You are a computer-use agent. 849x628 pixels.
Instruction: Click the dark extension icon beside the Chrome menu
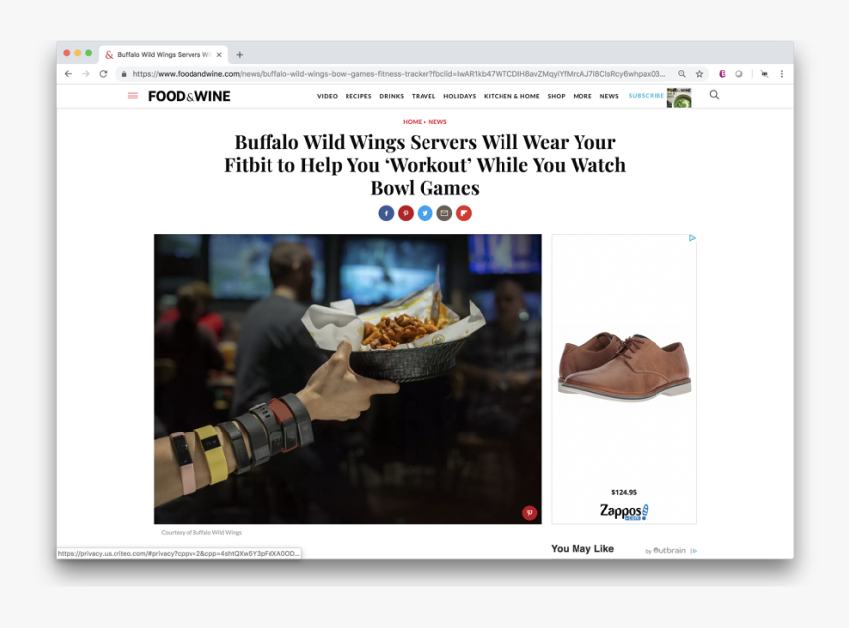point(764,74)
